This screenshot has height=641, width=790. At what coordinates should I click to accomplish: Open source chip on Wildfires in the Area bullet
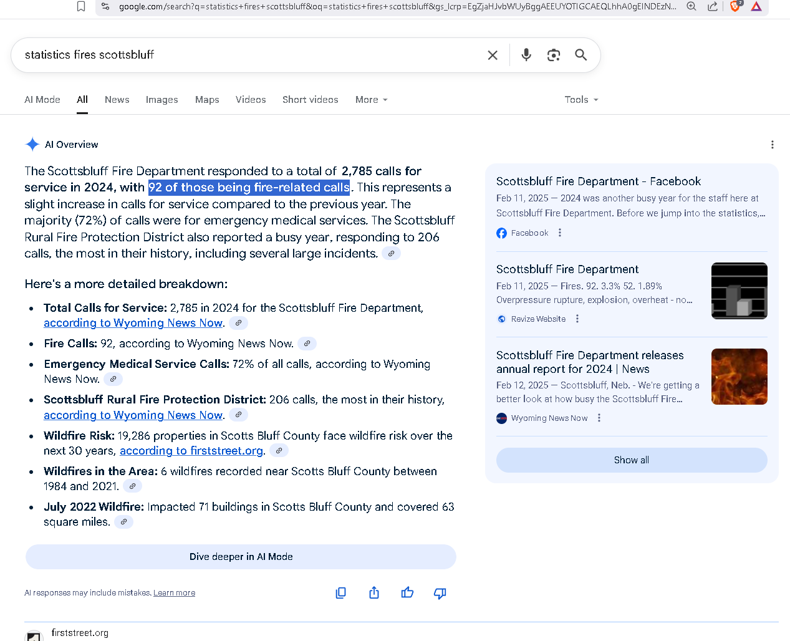132,486
